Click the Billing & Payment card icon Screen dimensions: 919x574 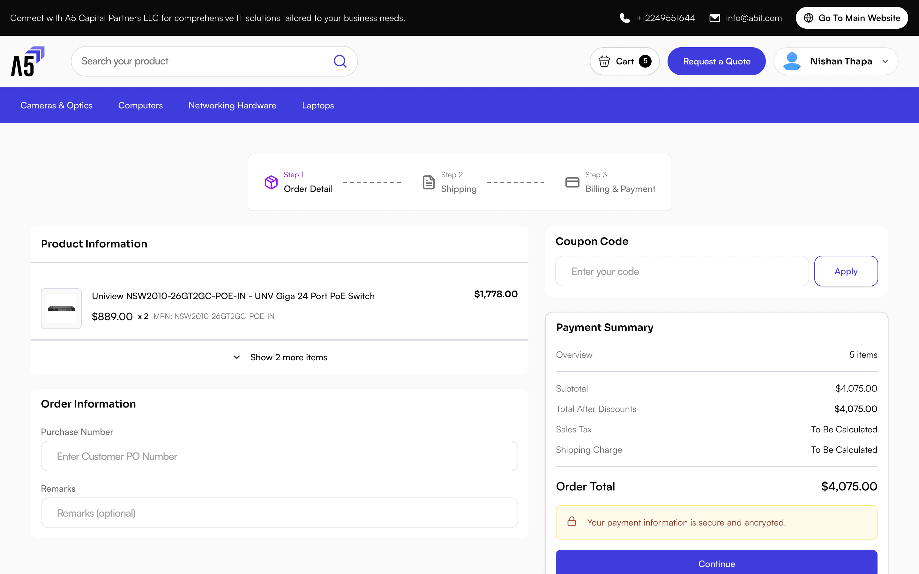[x=572, y=182]
